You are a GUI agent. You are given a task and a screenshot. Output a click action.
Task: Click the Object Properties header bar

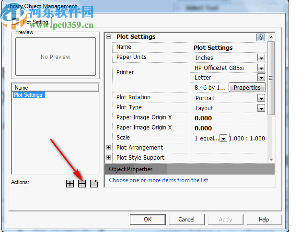(x=190, y=169)
